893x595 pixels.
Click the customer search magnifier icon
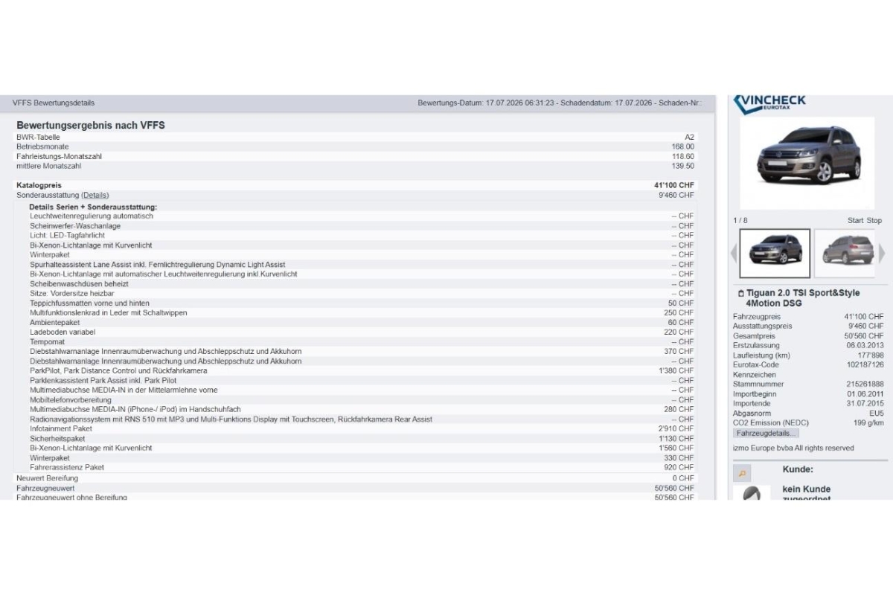coord(742,473)
